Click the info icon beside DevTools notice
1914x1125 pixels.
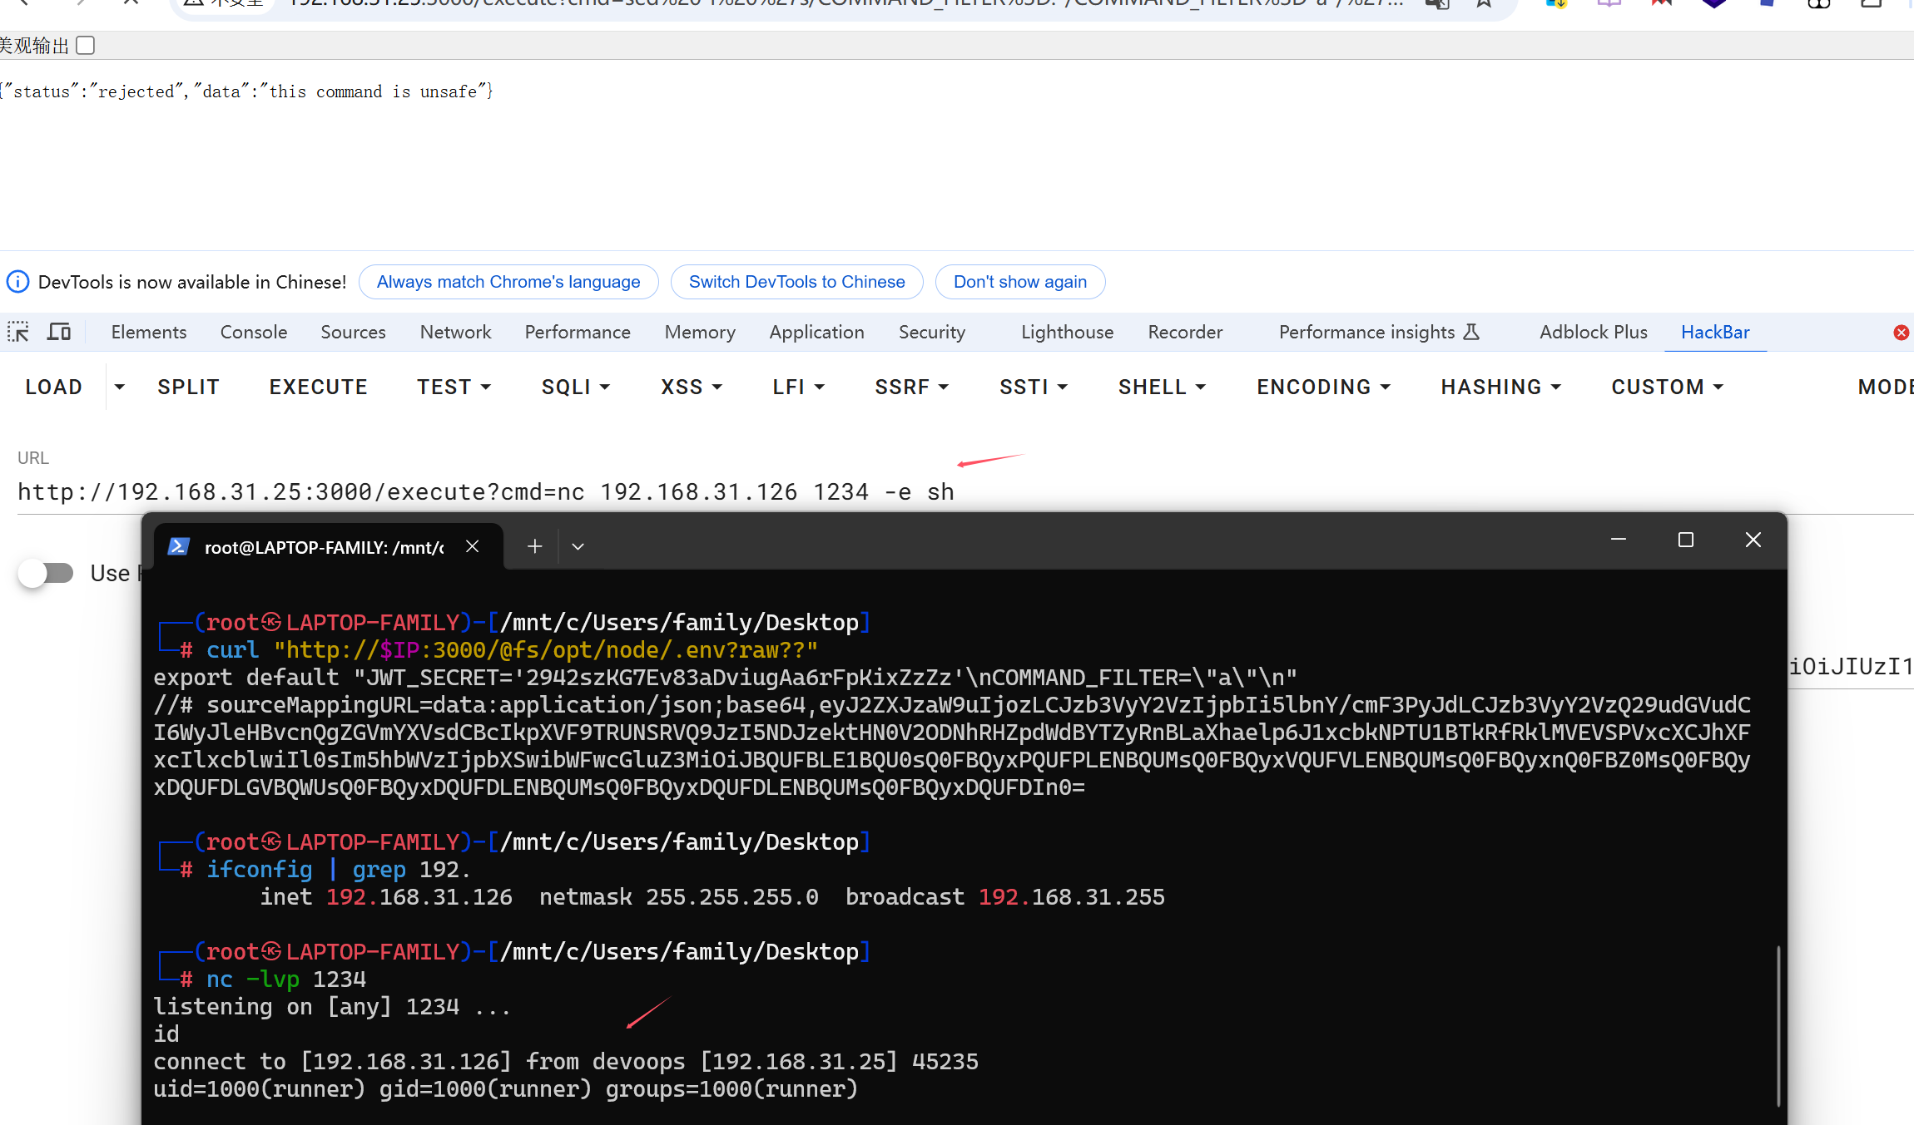coord(17,282)
